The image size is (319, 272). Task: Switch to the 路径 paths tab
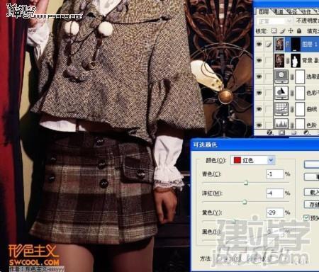(x=292, y=11)
